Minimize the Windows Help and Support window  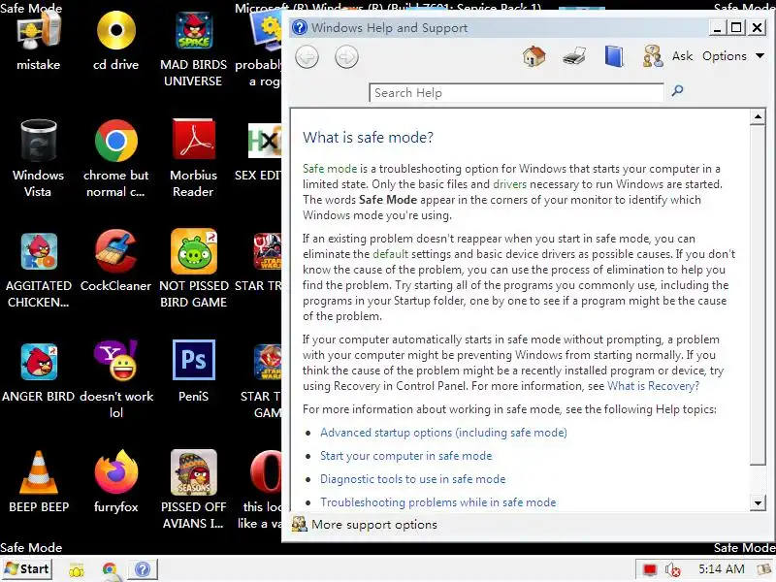click(716, 28)
